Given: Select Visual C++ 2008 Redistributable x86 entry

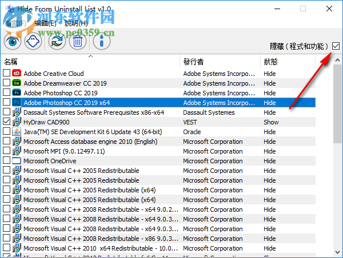Looking at the screenshot, I should (x=101, y=239).
